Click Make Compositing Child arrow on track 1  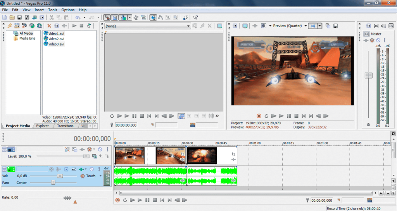click(x=107, y=156)
